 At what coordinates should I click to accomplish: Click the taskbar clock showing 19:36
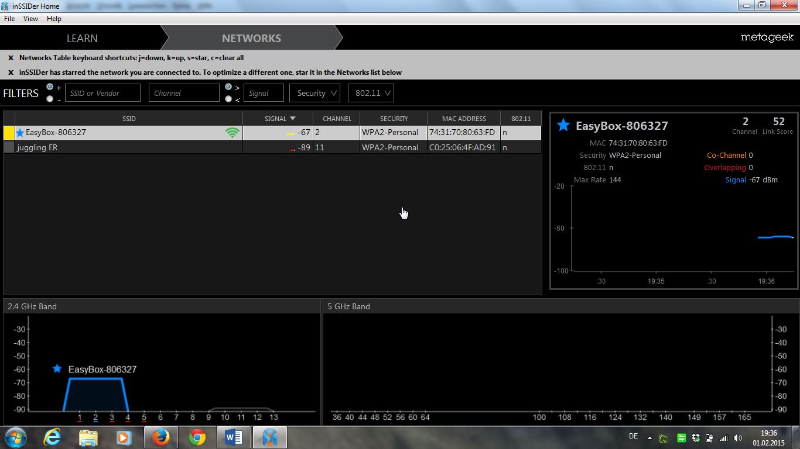click(768, 433)
